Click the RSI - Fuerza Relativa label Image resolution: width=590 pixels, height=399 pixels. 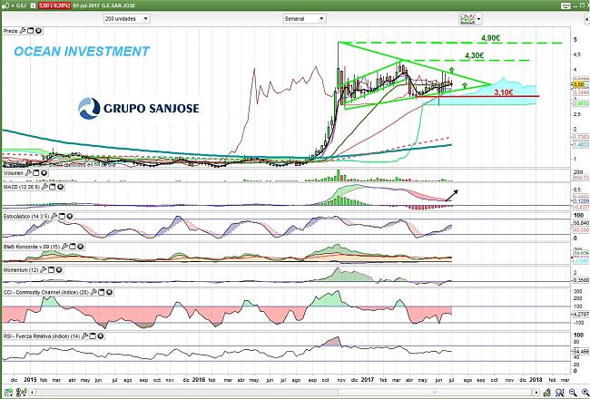[42, 336]
